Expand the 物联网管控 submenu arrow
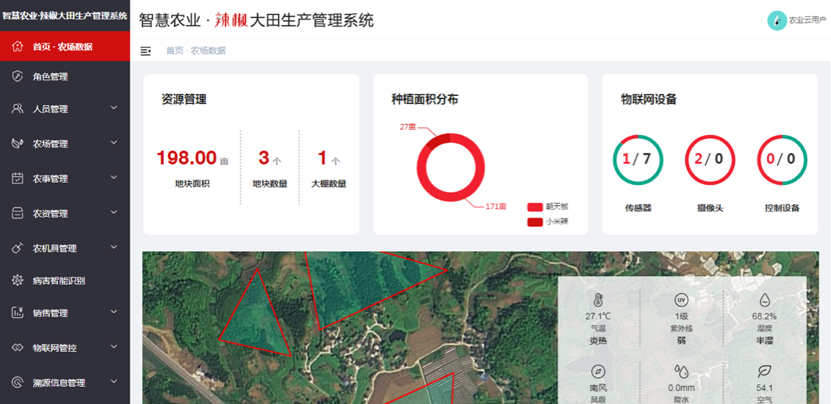The height and width of the screenshot is (404, 831). point(114,347)
